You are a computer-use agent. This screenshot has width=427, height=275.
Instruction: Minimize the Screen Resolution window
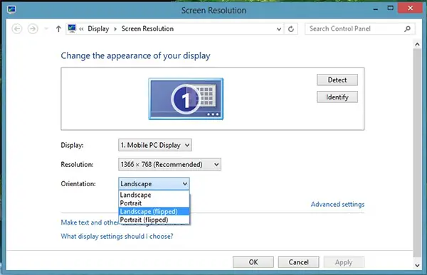pyautogui.click(x=376, y=9)
